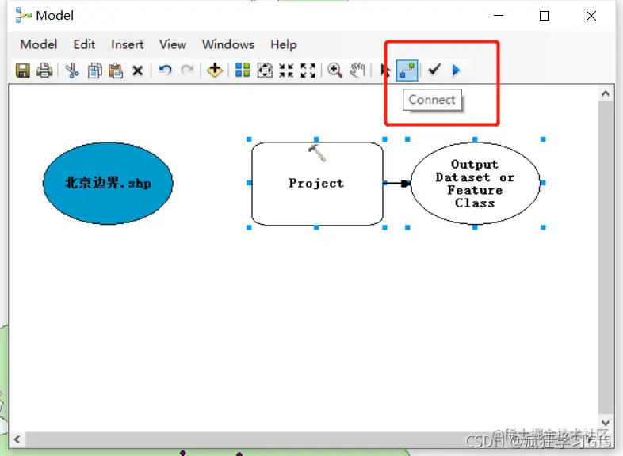Click the Model window title icon
The image size is (623, 456).
24,16
